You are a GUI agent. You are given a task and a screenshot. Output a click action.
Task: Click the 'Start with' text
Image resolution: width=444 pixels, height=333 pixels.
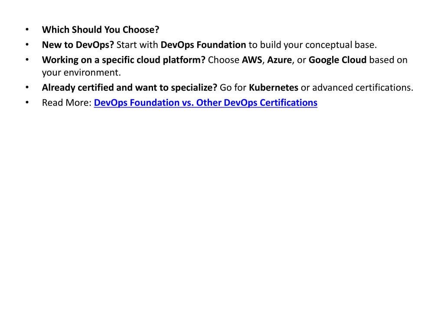[x=137, y=45]
